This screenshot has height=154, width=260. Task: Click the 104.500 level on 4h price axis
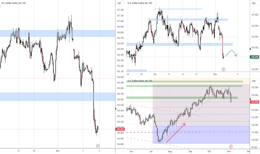(x=255, y=69)
